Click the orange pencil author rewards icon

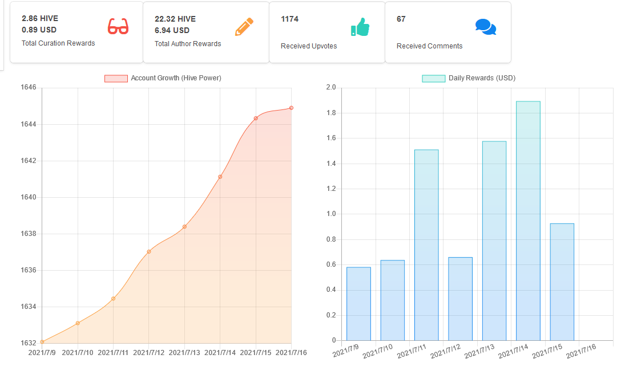[x=244, y=27]
